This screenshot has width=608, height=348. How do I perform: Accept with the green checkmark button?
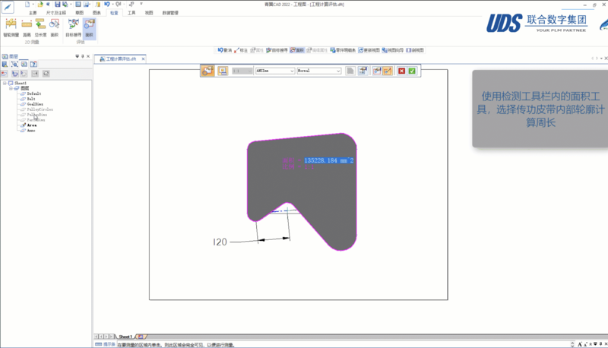(412, 71)
